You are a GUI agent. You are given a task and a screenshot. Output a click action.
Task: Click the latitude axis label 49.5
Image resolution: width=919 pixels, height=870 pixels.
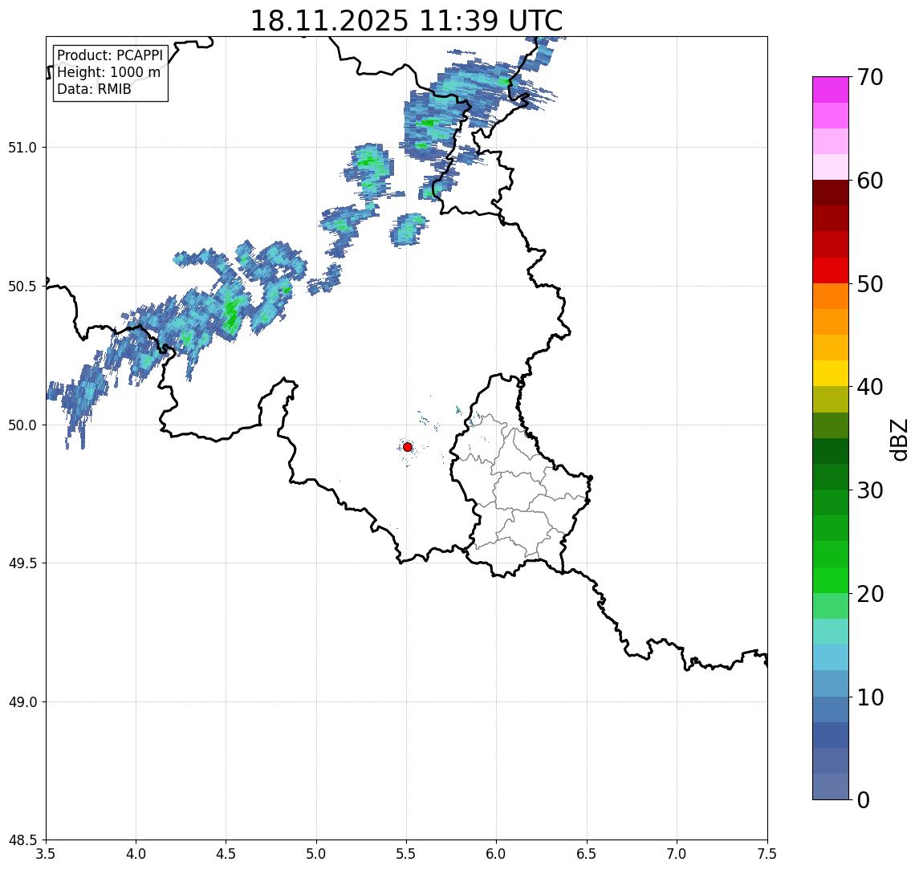[22, 563]
